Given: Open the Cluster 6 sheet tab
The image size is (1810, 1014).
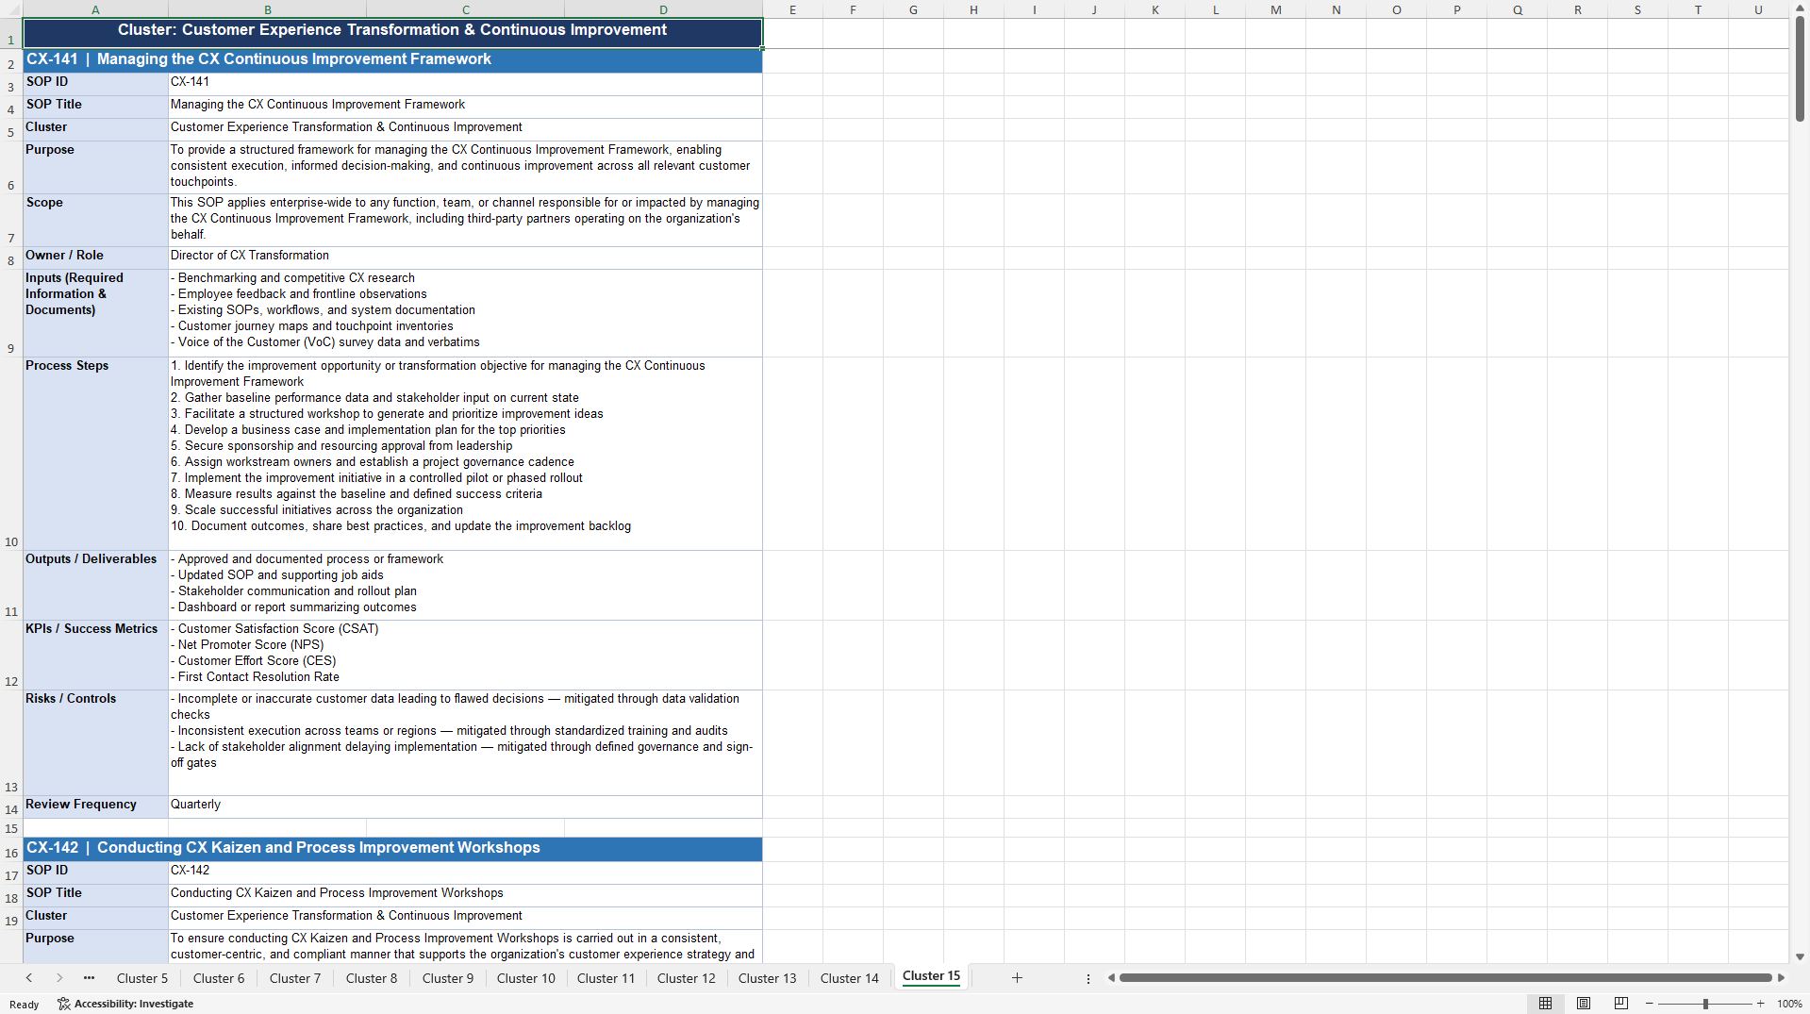Looking at the screenshot, I should [219, 978].
